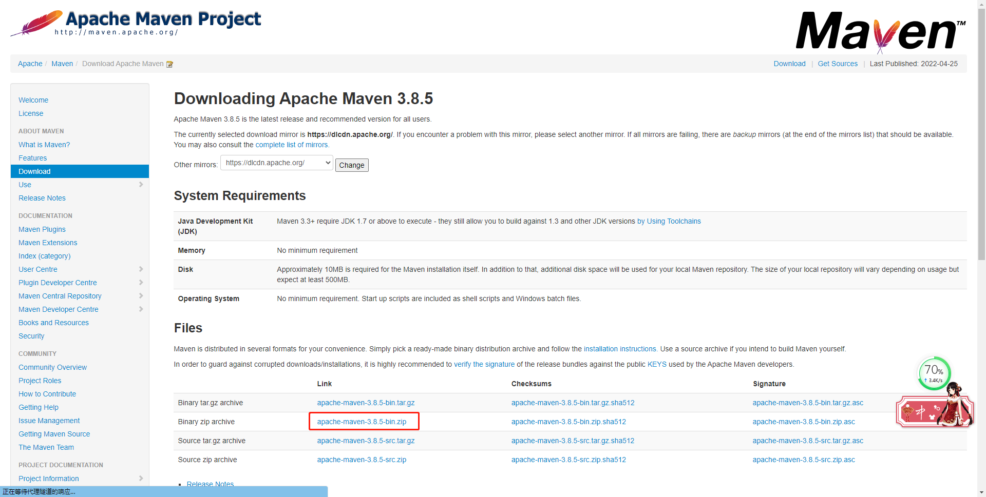Click the Get Sources link
The height and width of the screenshot is (497, 986).
pyautogui.click(x=838, y=64)
